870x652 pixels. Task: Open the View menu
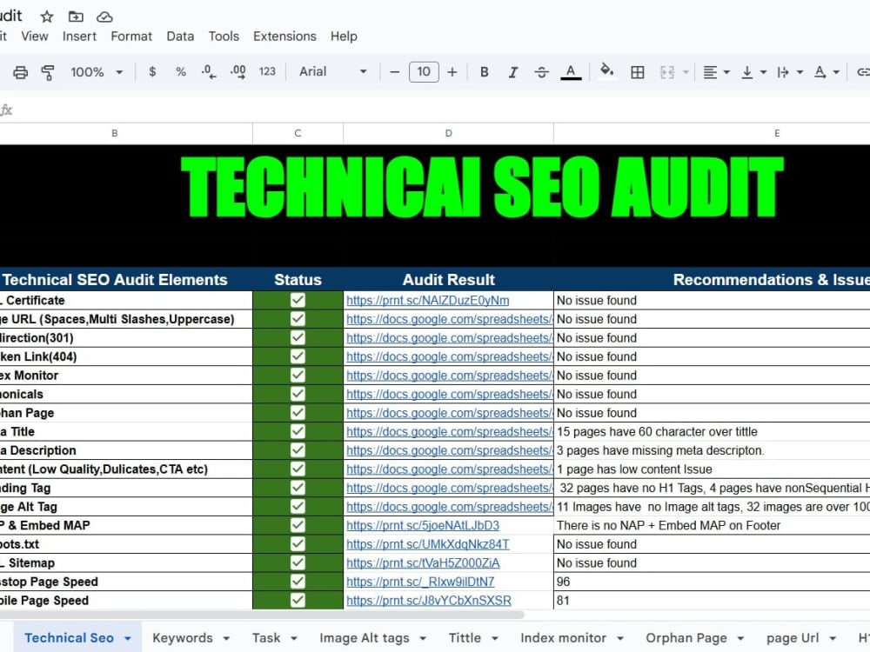coord(35,37)
